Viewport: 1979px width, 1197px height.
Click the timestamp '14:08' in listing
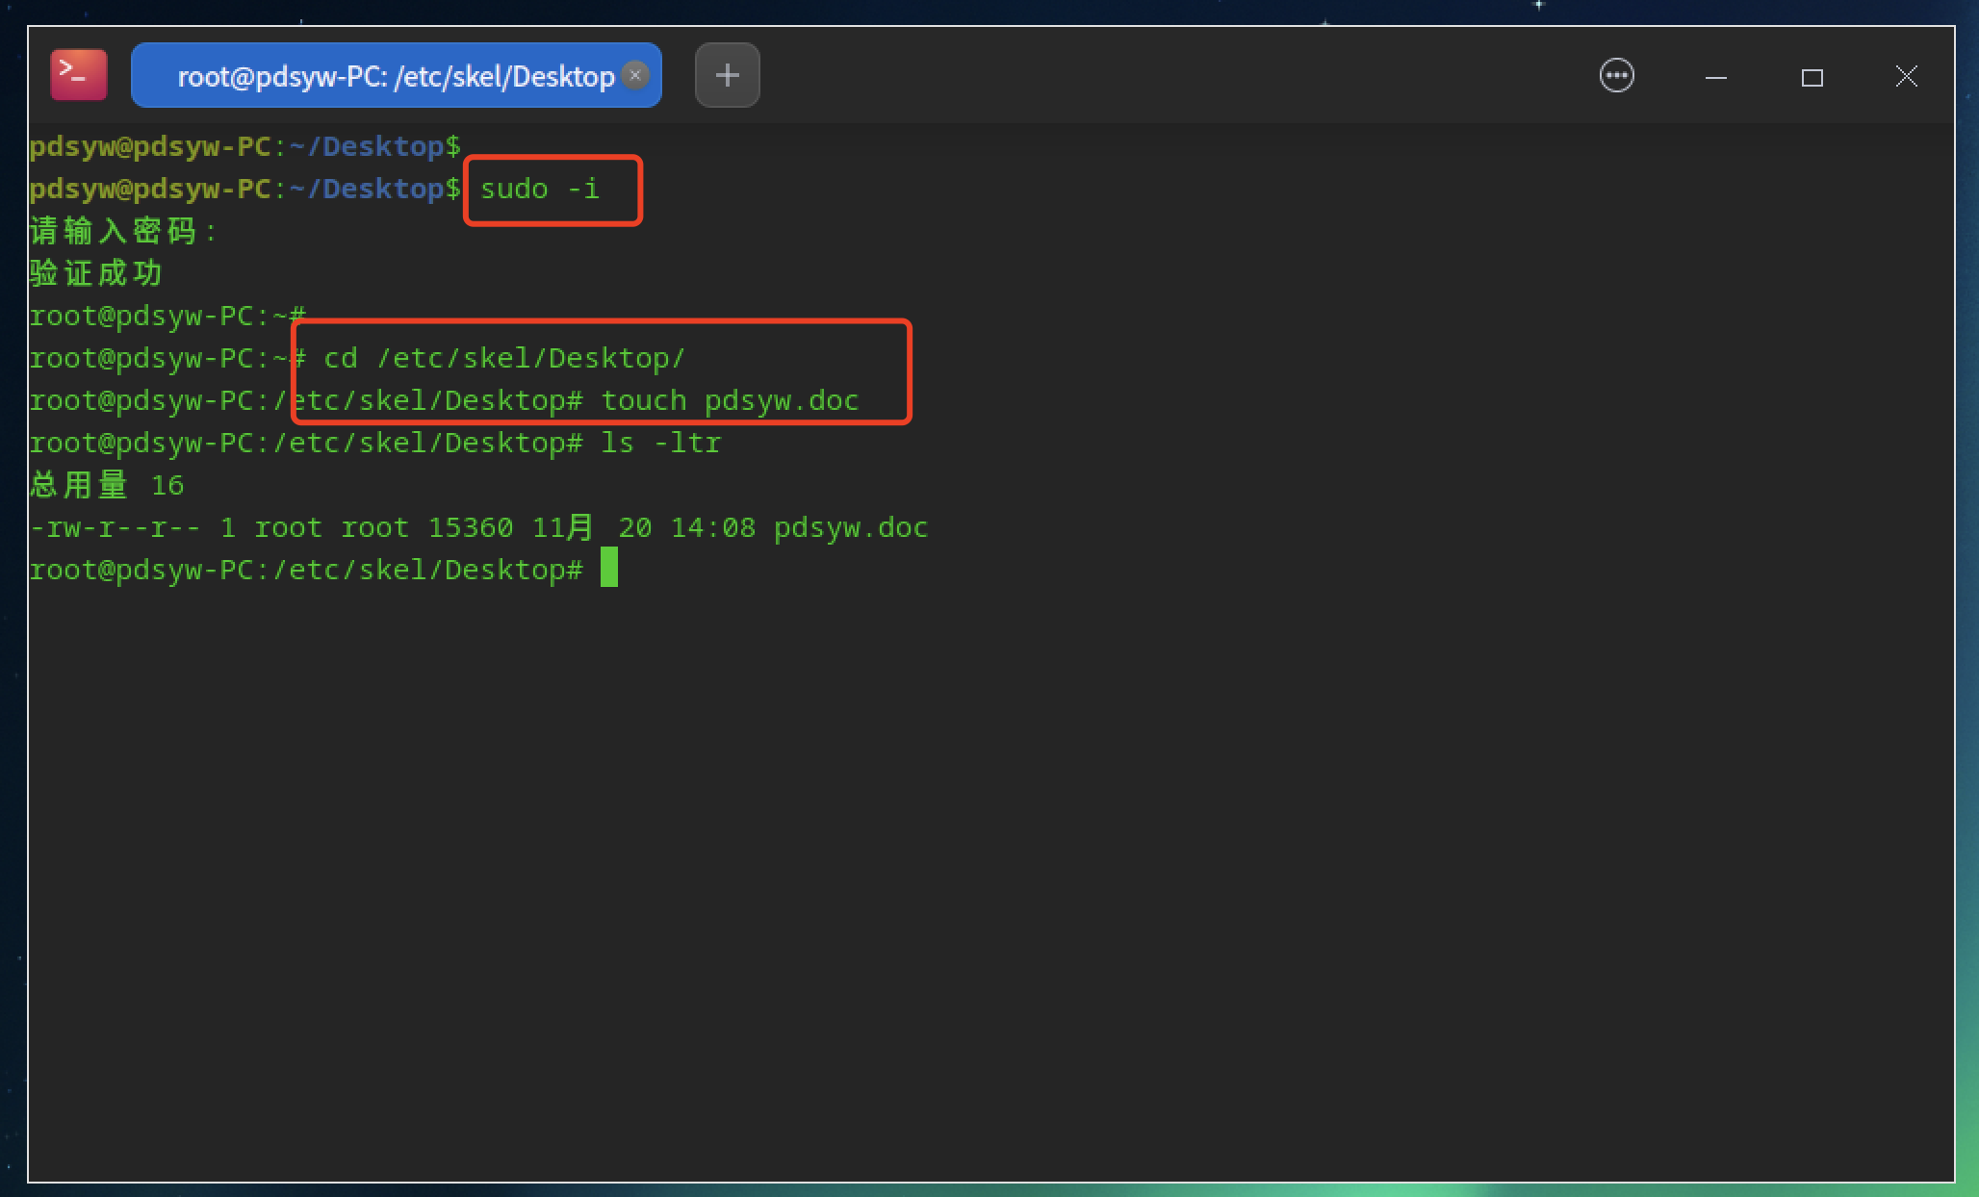(x=712, y=527)
